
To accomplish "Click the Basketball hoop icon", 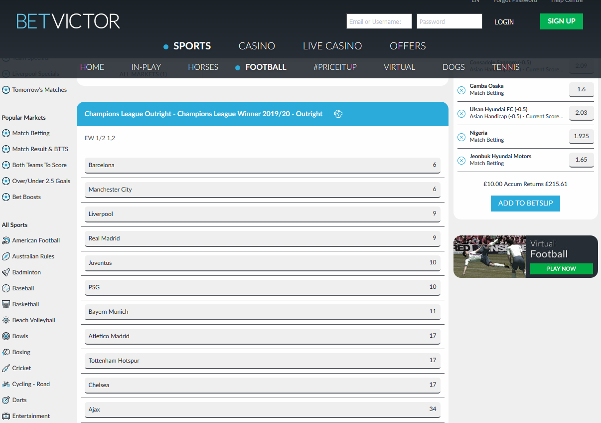I will 6,304.
